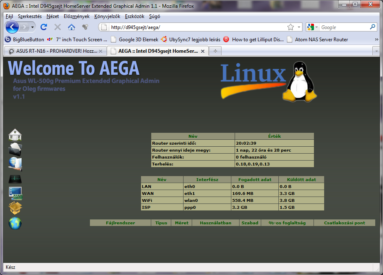Click the ppp0 interface cell

[x=207, y=207]
